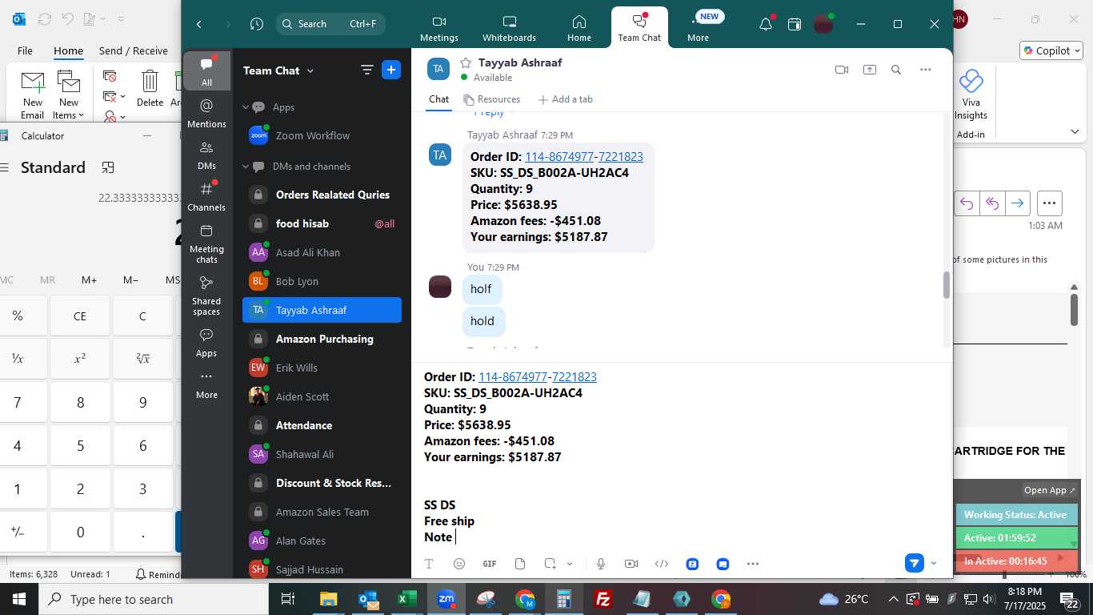1093x615 pixels.
Task: Click the Calculator CE button
Action: coord(80,316)
